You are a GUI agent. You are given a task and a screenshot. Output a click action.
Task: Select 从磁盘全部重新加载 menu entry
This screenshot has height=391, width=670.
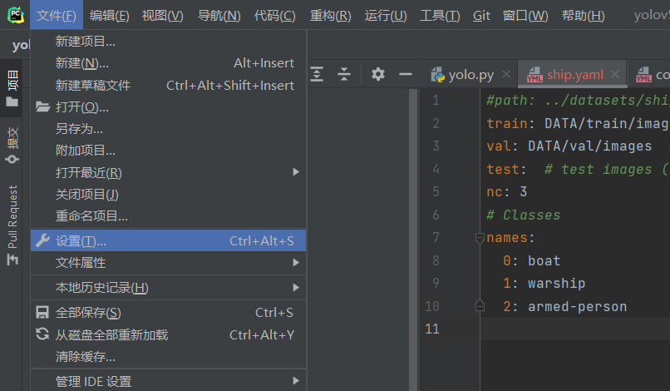click(x=169, y=334)
